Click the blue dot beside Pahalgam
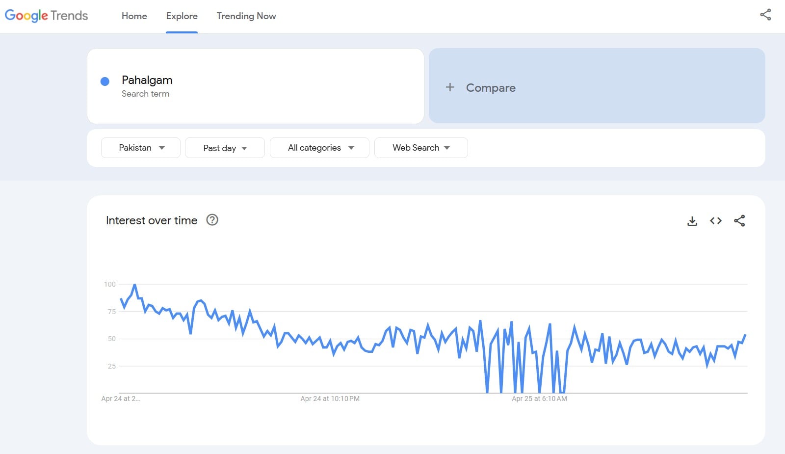 pos(105,81)
